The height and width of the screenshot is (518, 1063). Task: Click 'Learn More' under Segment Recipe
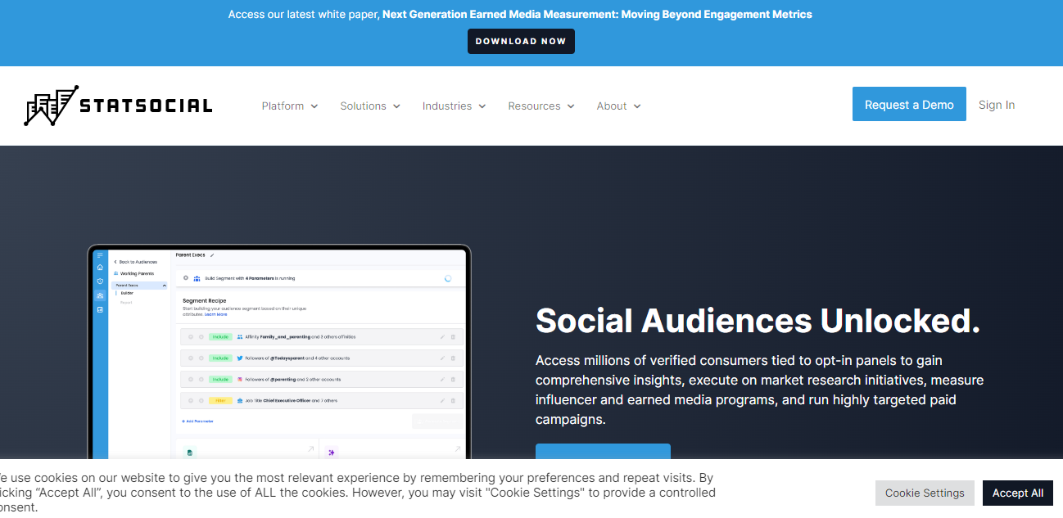(x=216, y=314)
